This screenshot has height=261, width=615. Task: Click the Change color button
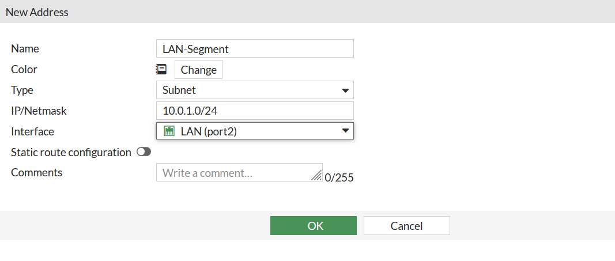198,69
